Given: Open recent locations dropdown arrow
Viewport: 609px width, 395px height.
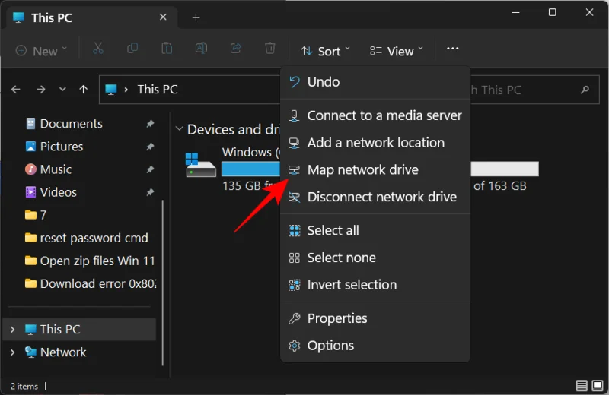Looking at the screenshot, I should (62, 90).
